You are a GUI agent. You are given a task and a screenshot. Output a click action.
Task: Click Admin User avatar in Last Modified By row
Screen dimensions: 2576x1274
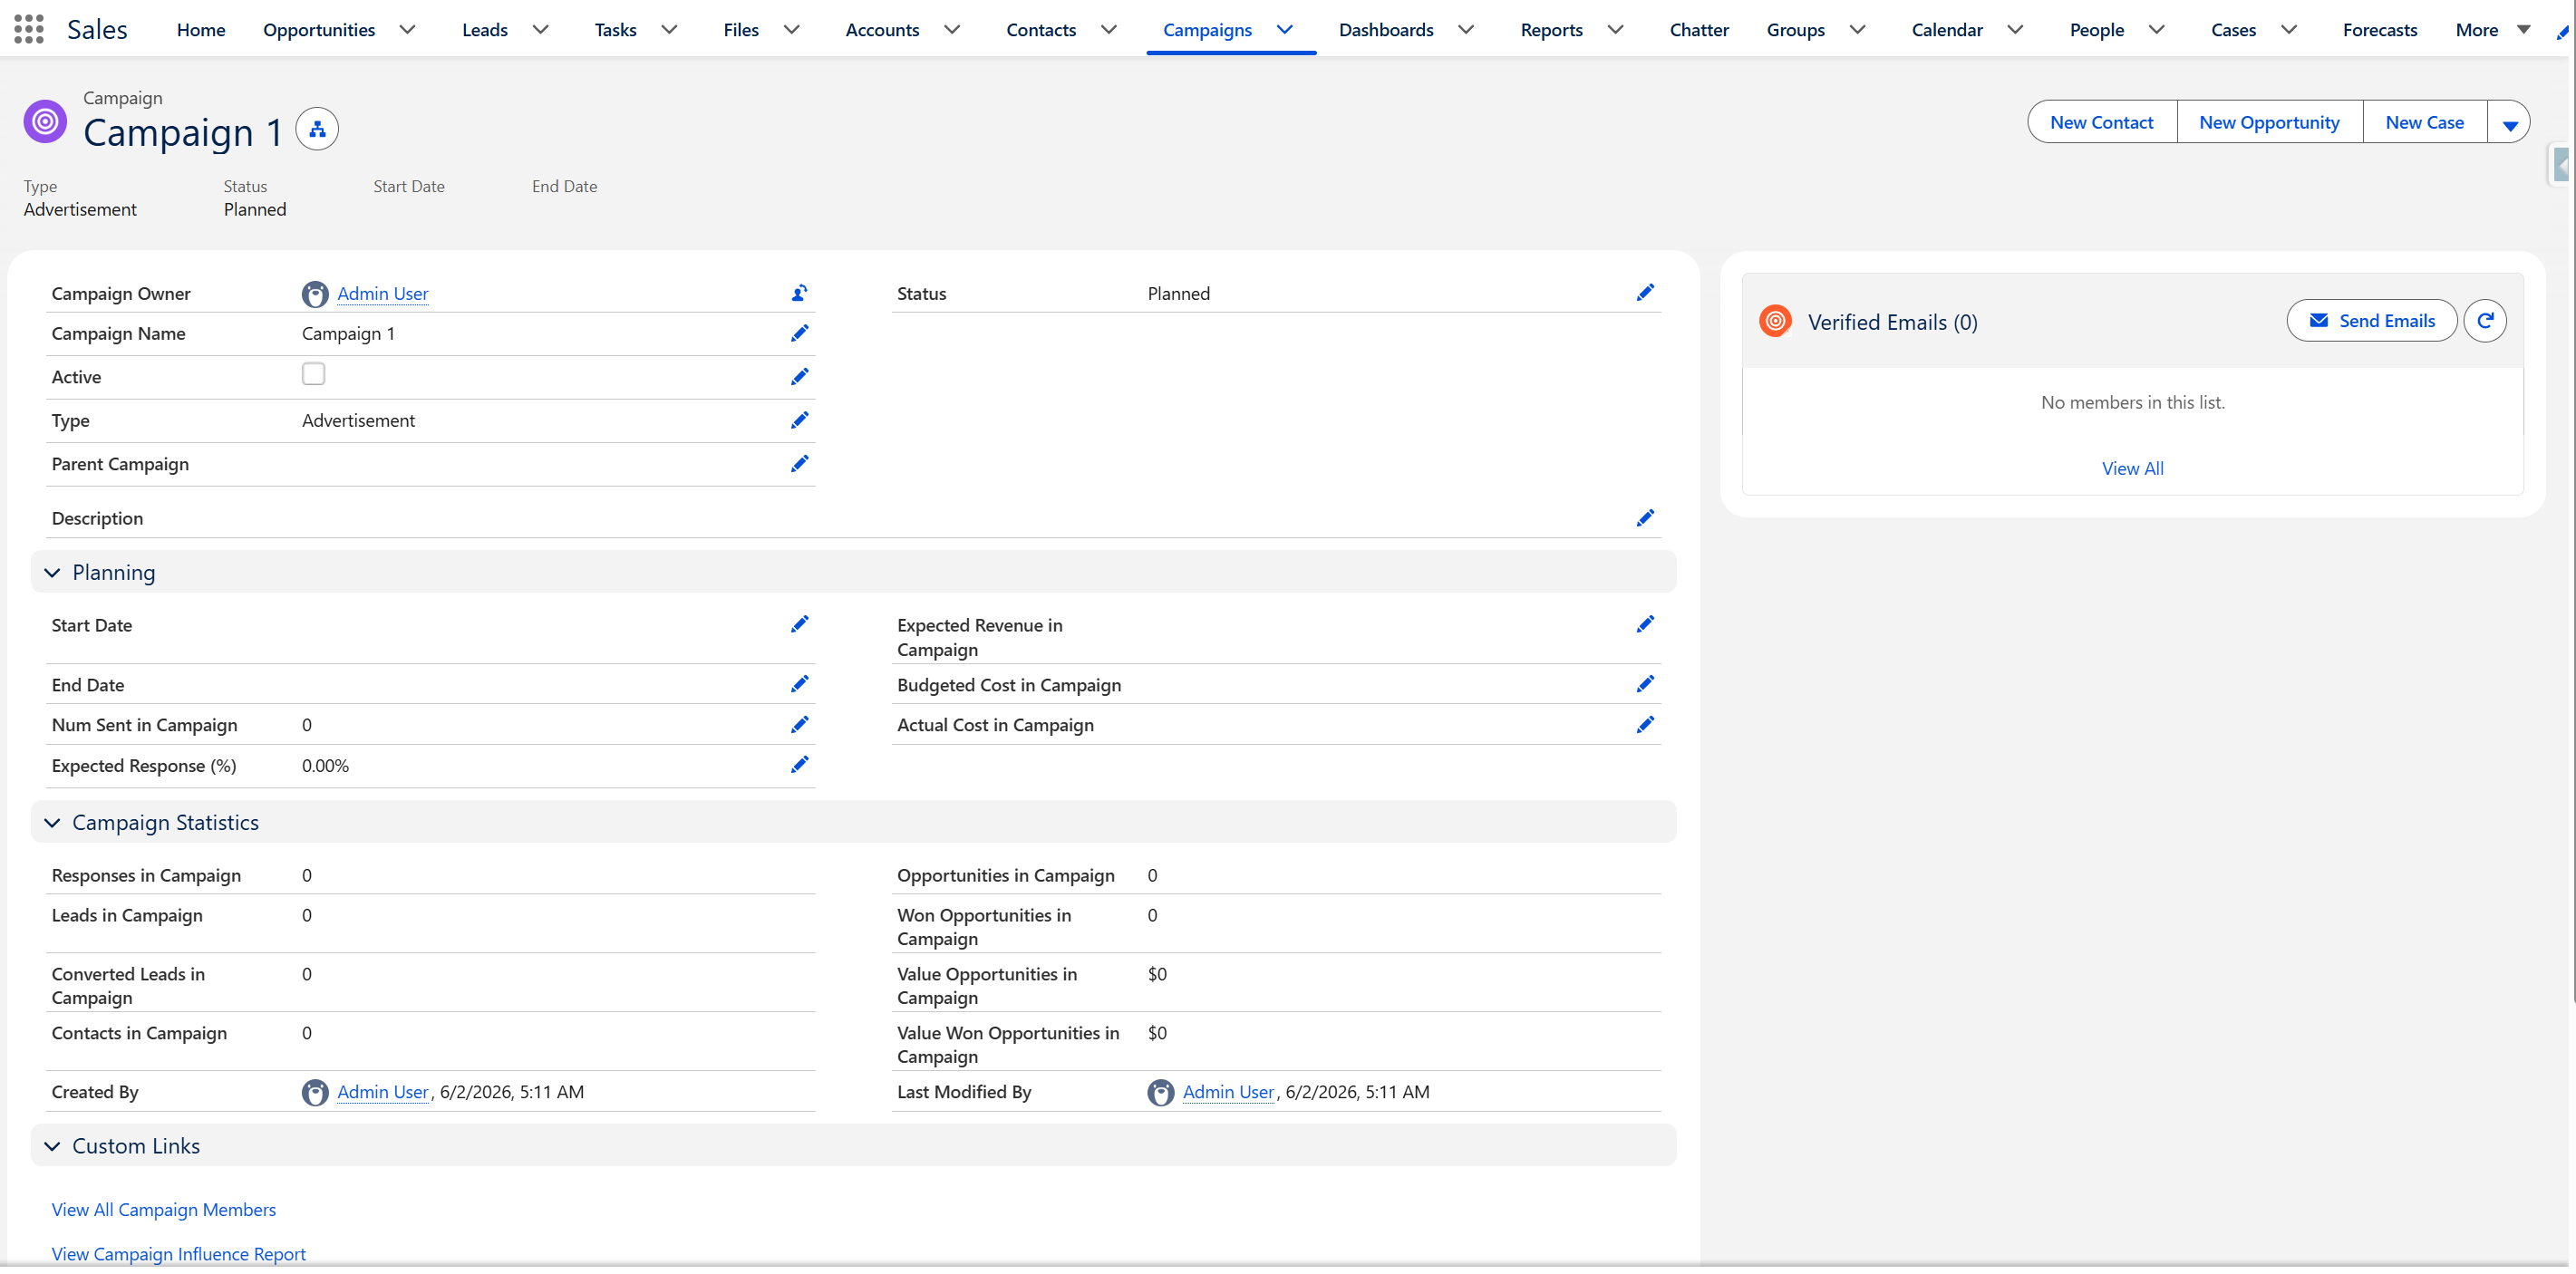pyautogui.click(x=1161, y=1093)
